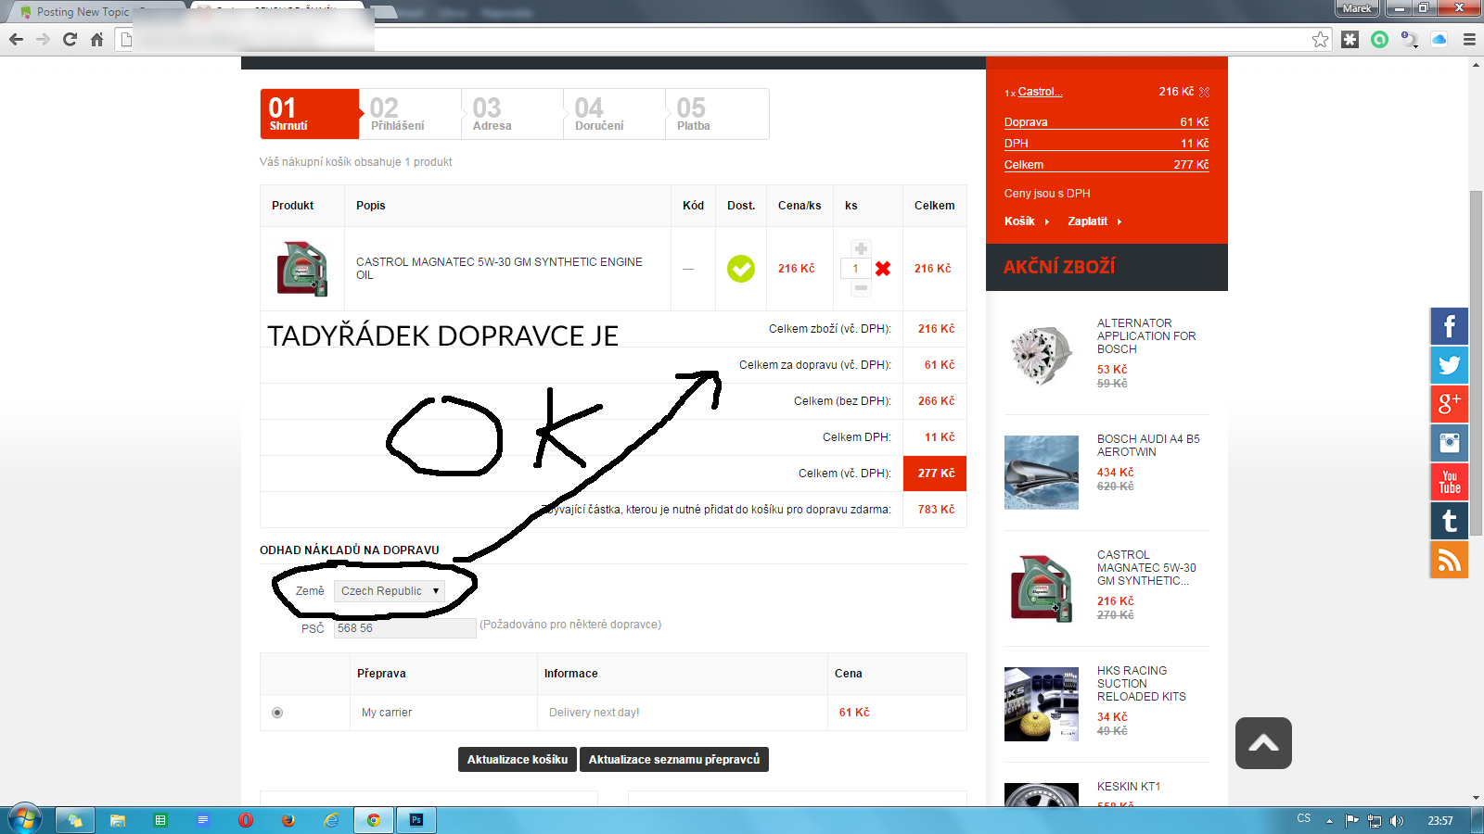Delete the Castrol item in the red cart summary
Image resolution: width=1484 pixels, height=834 pixels.
(x=1205, y=92)
